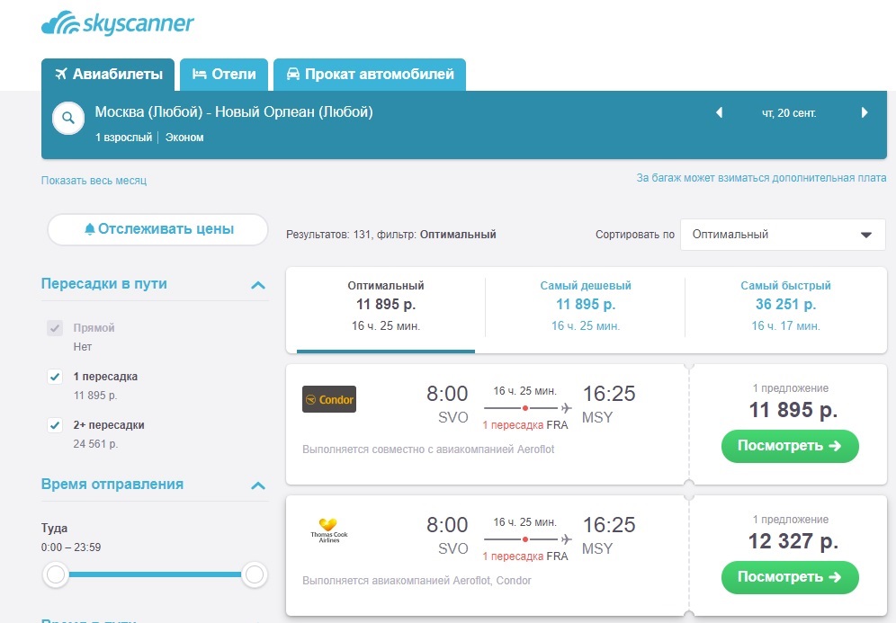Uncheck the '1 пересадка' checkbox
This screenshot has width=896, height=623.
coord(54,377)
